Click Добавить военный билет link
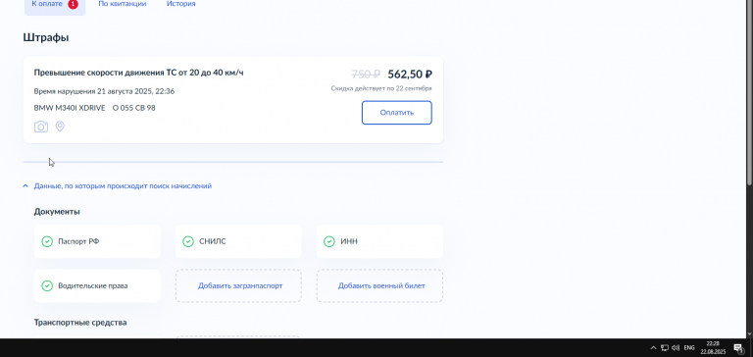The image size is (753, 357). [x=381, y=285]
